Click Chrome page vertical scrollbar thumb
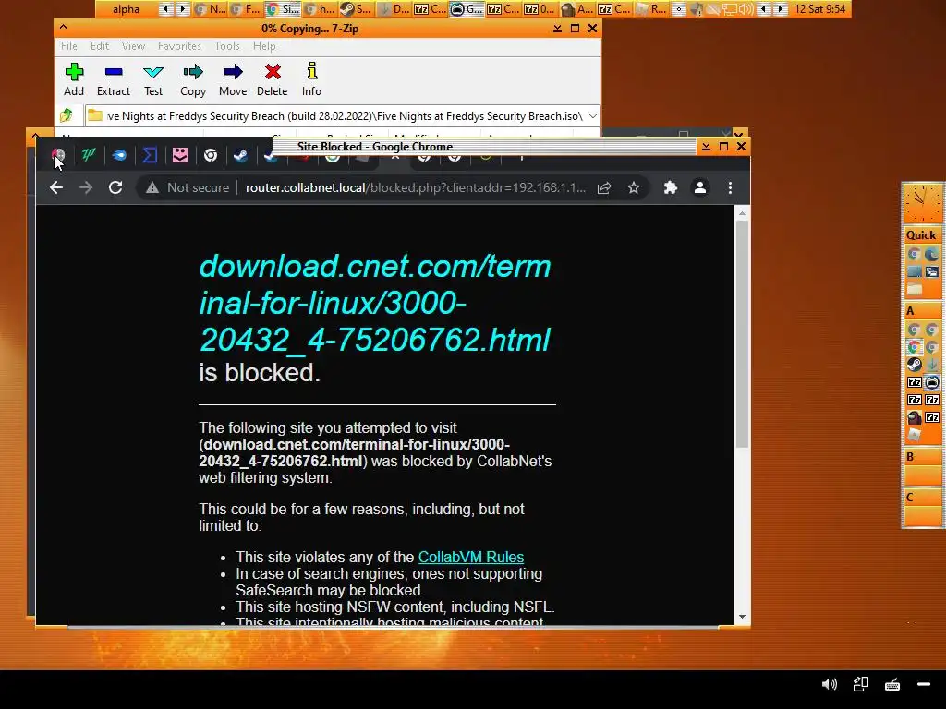The height and width of the screenshot is (709, 946). [742, 334]
